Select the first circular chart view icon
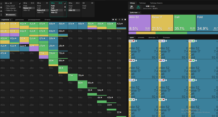The width and height of the screenshot is (218, 117). (113, 20)
